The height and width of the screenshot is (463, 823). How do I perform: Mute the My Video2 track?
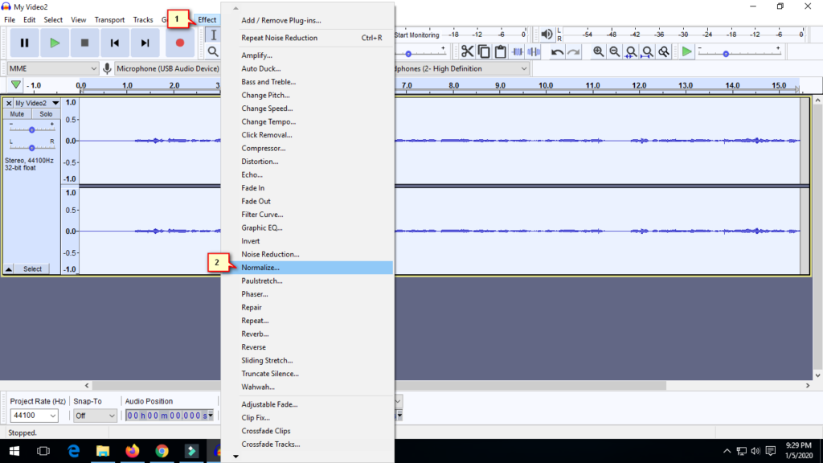tap(18, 114)
